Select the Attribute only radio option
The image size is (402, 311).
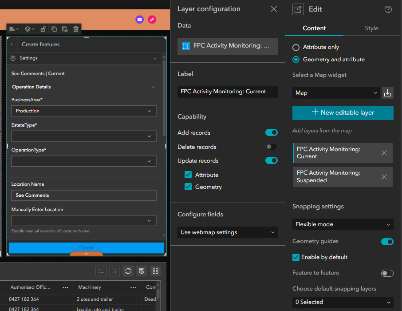point(296,48)
